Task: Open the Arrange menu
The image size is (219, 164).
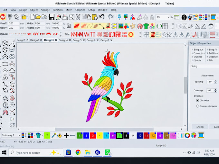Action: (x=45, y=10)
